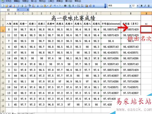Select the Format Painter brush
The height and width of the screenshot is (114, 152).
coord(50,6)
